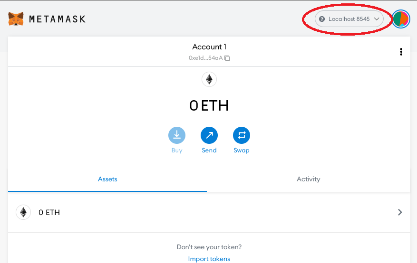417x263 pixels.
Task: Click the 0xe1d...54aA address text
Action: pyautogui.click(x=205, y=58)
